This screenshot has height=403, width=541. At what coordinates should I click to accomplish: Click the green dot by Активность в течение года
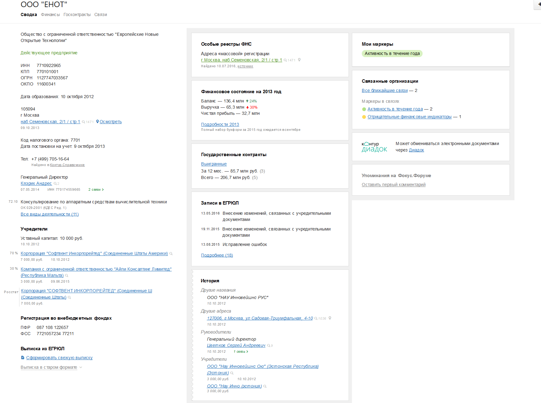click(x=364, y=109)
